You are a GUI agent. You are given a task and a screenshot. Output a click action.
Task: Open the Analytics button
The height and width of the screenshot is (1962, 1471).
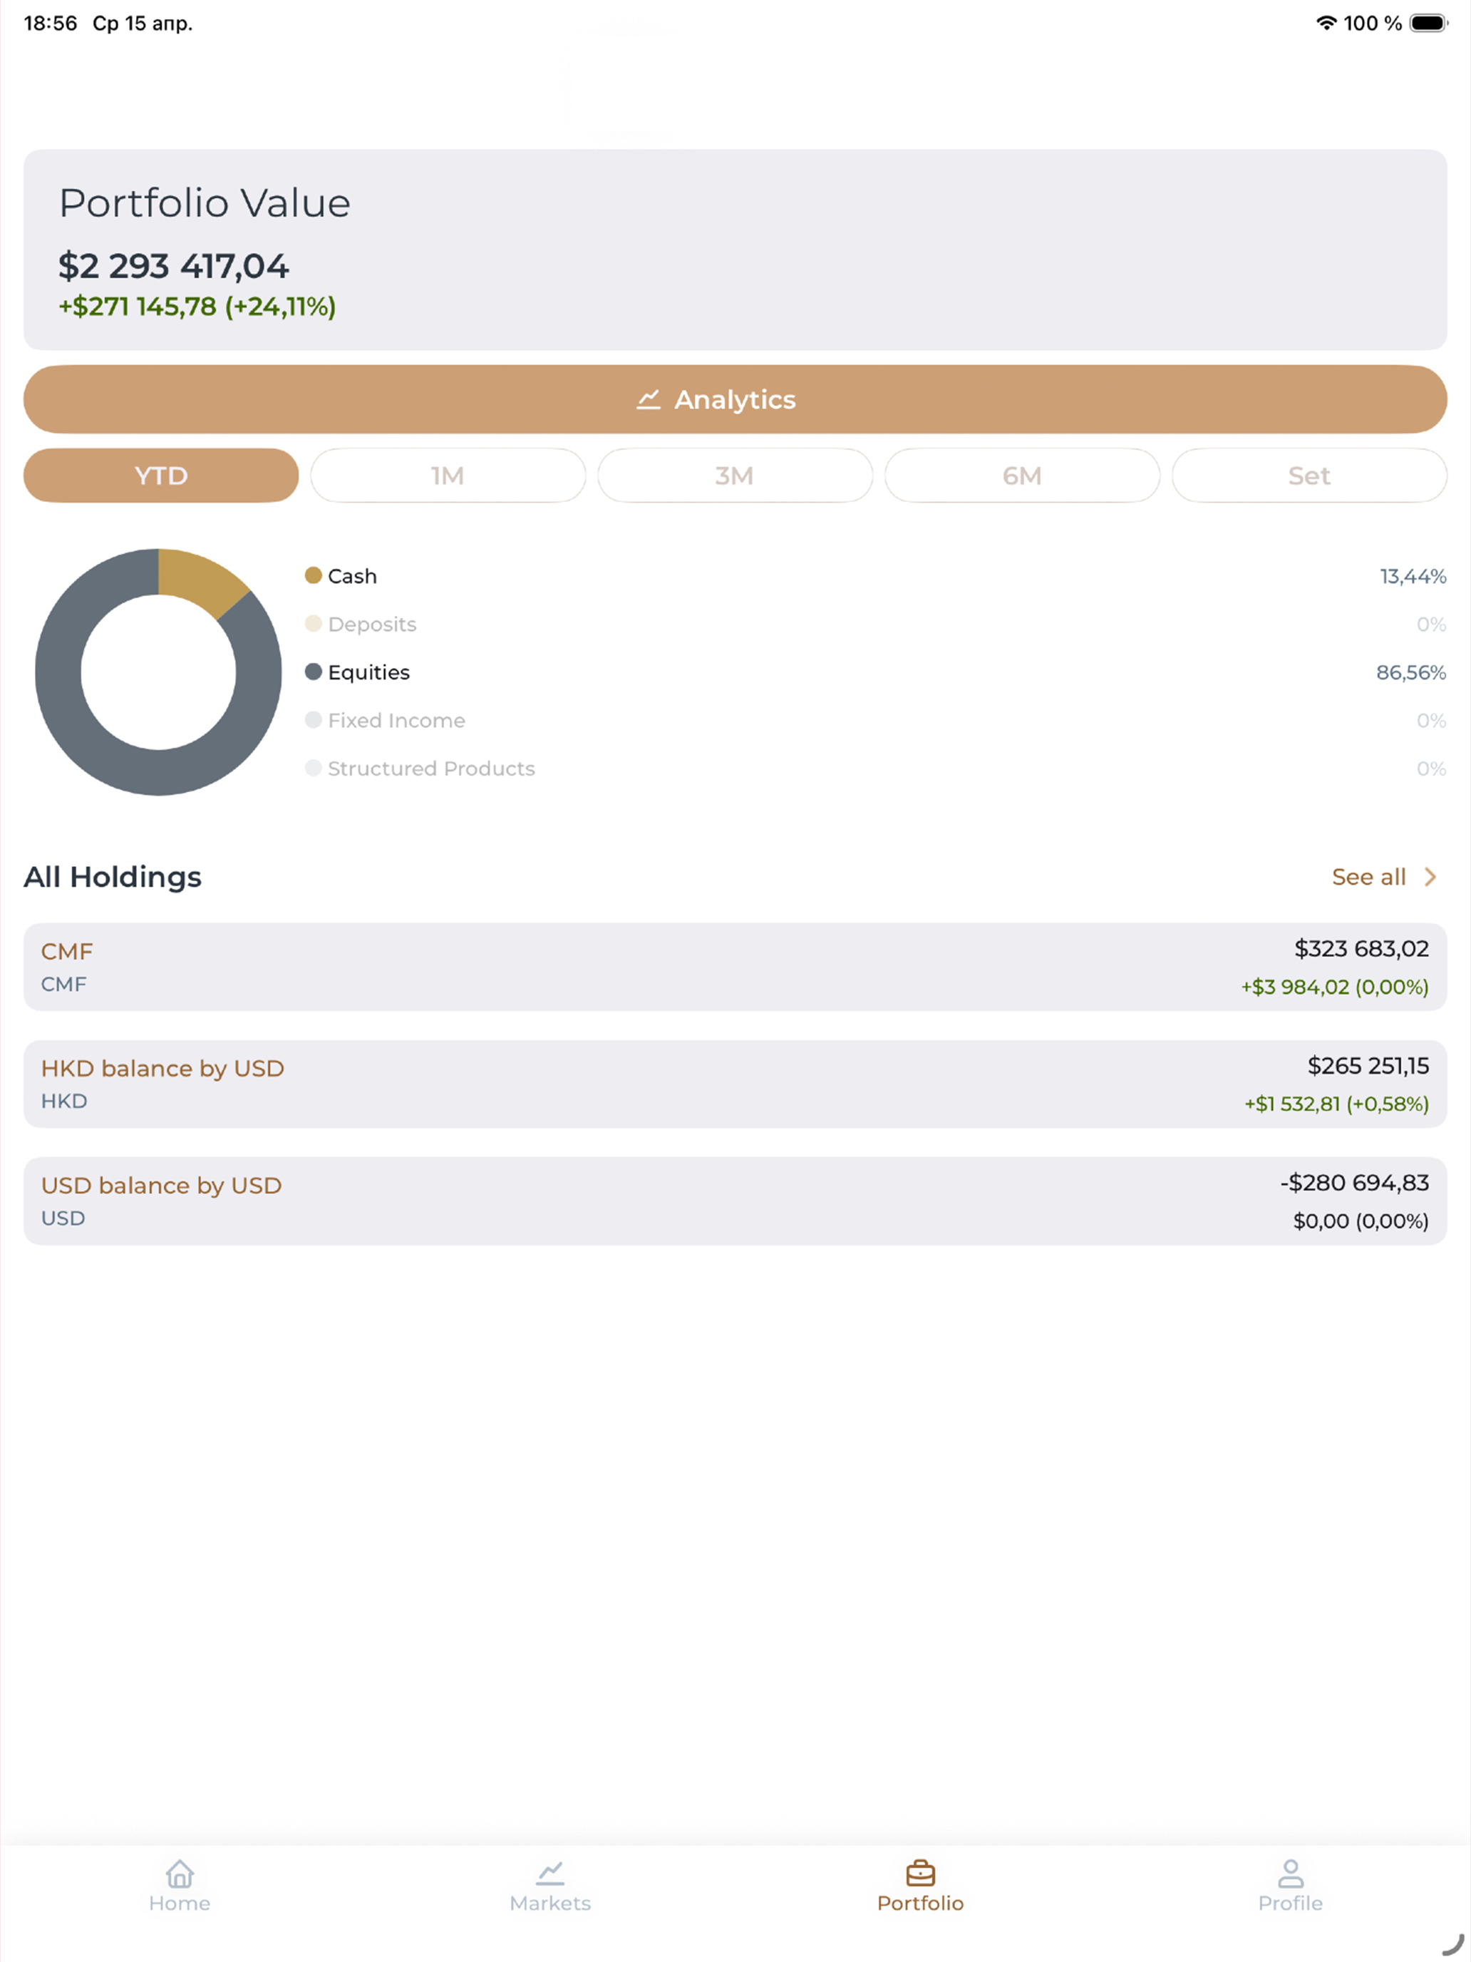[x=735, y=399]
